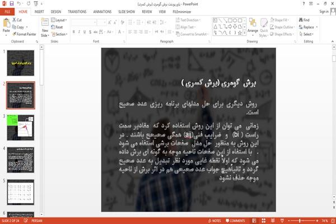Viewport: 336px width, 224px height.
Task: Open the Font dialog launcher
Action: [x=124, y=41]
